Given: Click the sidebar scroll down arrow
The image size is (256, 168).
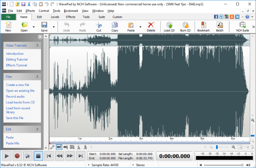Looking at the screenshot, I should [46, 148].
